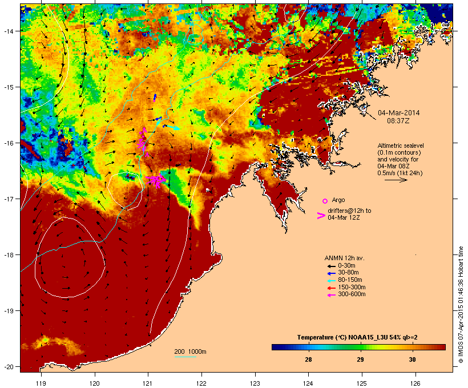Viewport: 468px width, 388px height.
Task: Click the latitude axis label -20
Action: (x=8, y=367)
